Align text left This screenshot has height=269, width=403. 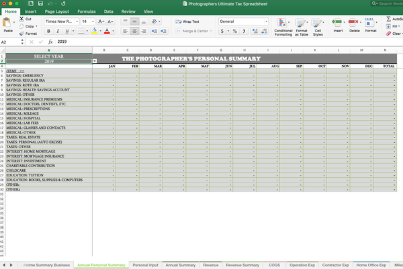(x=125, y=31)
